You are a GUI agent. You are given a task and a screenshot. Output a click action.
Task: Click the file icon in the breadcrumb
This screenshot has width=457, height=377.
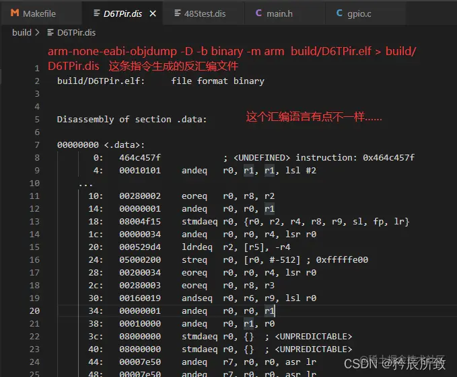click(50, 32)
